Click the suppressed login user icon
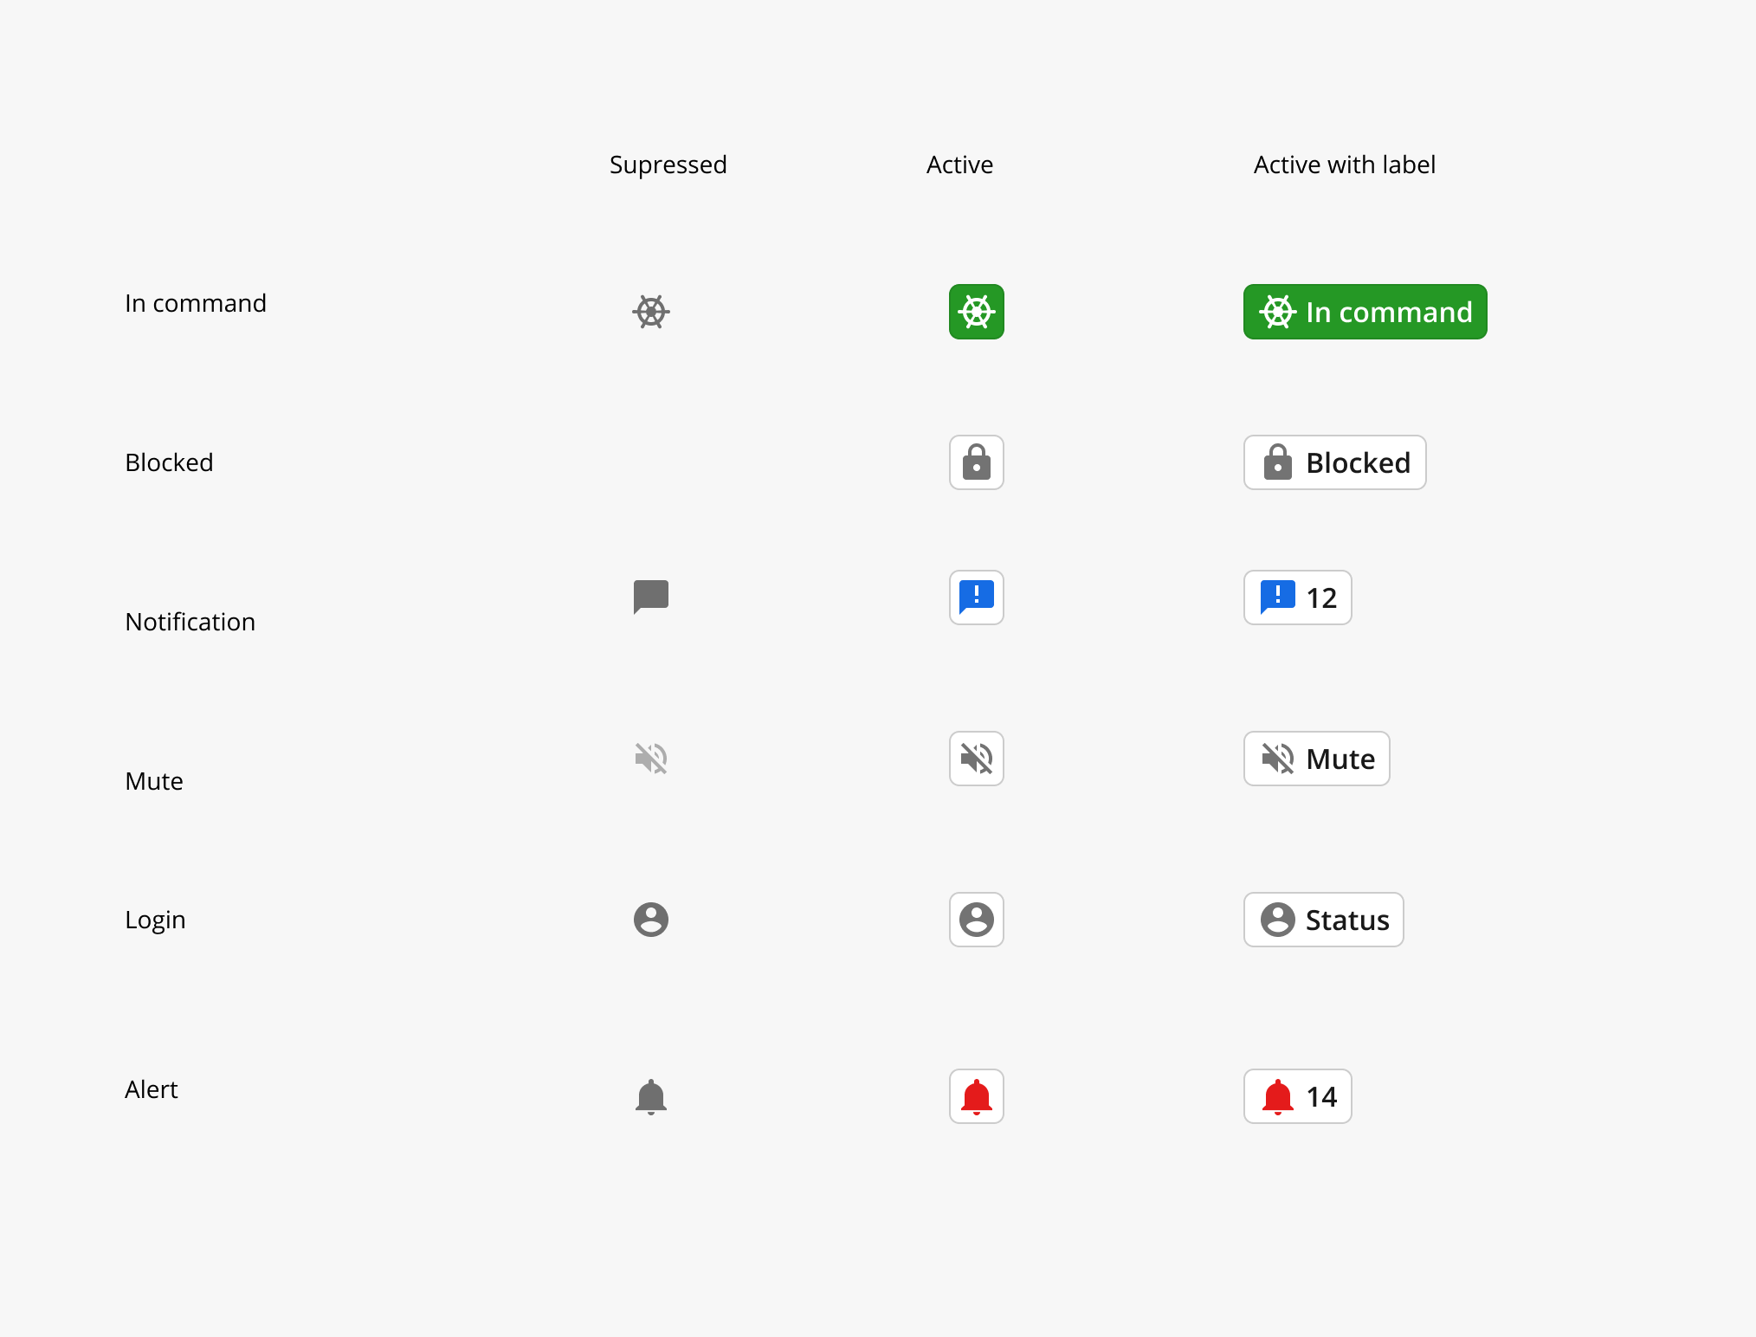Image resolution: width=1756 pixels, height=1337 pixels. click(x=651, y=920)
